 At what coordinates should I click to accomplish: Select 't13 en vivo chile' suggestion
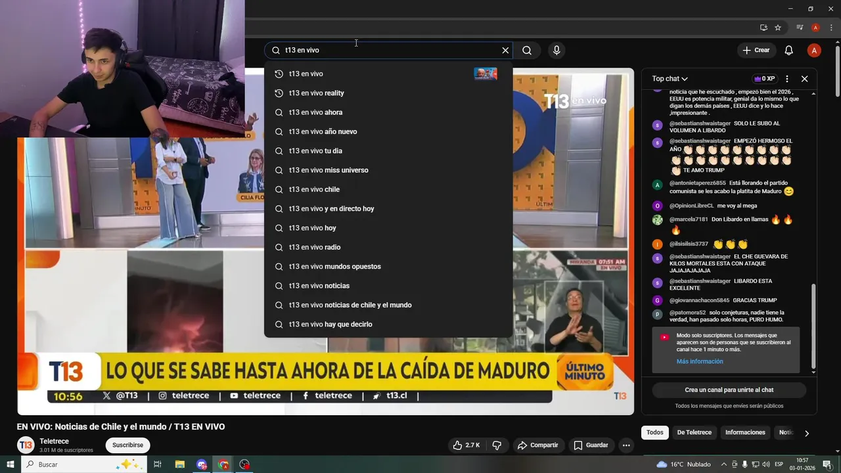(388, 189)
